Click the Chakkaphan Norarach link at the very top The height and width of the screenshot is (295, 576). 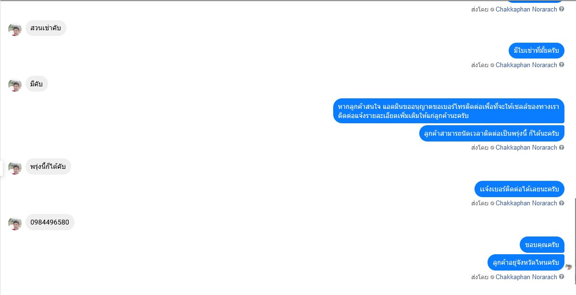tap(526, 9)
